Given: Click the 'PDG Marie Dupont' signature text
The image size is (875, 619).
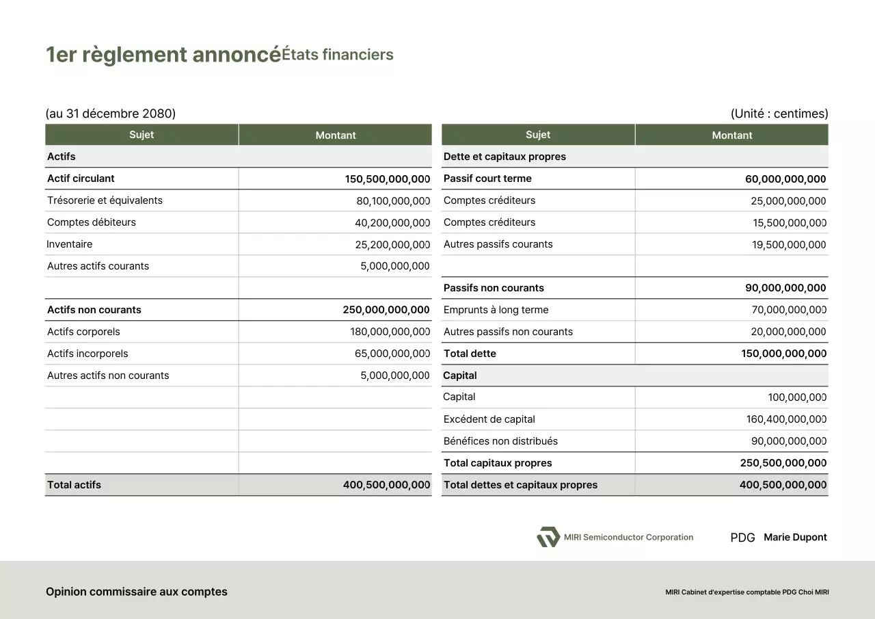Looking at the screenshot, I should click(x=778, y=537).
